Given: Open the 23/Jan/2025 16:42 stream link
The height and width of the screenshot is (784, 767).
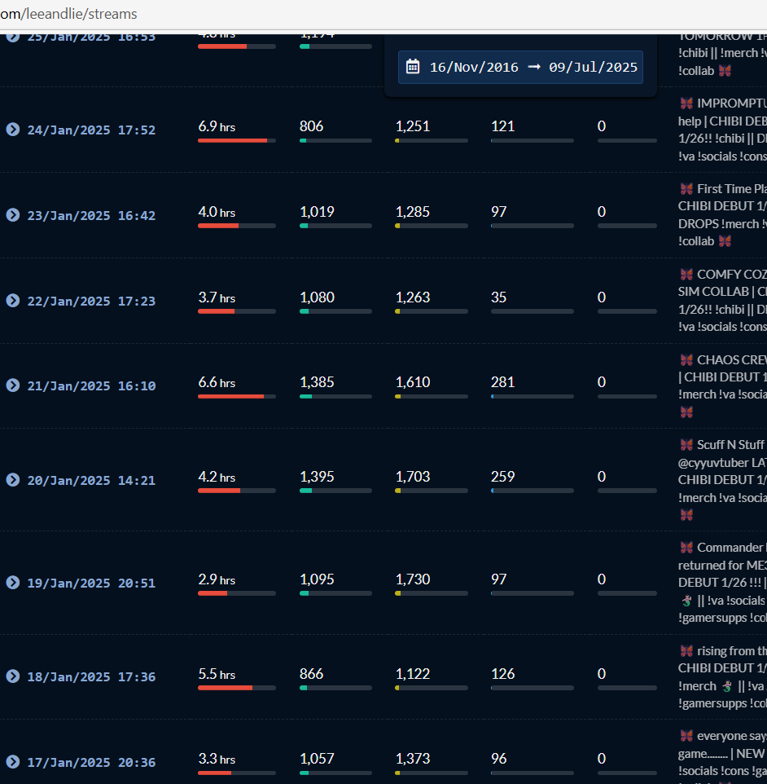Looking at the screenshot, I should (x=91, y=215).
